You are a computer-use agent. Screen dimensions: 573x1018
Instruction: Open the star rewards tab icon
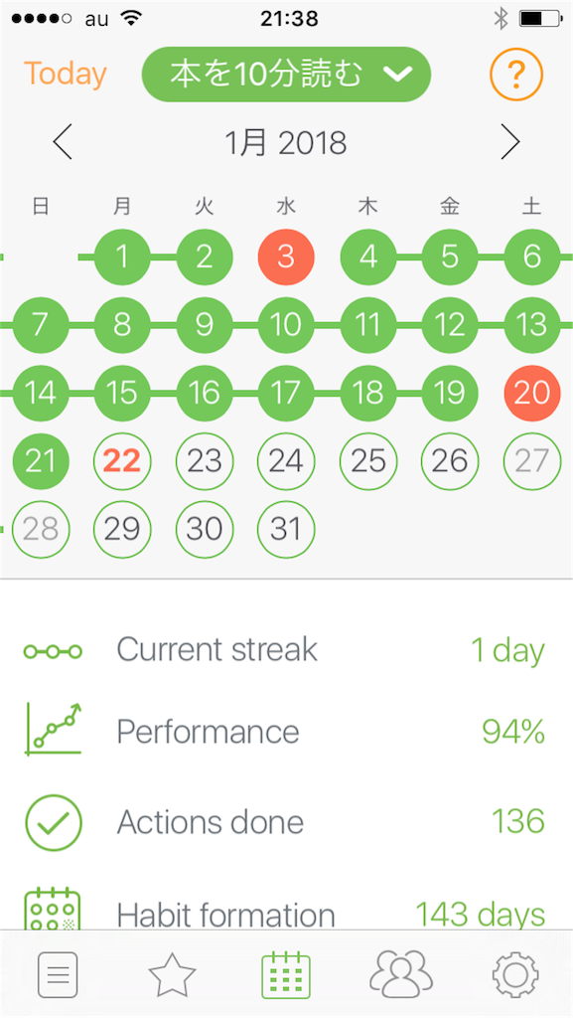pyautogui.click(x=172, y=974)
